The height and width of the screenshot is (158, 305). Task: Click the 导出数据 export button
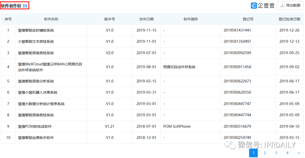[x=290, y=5]
